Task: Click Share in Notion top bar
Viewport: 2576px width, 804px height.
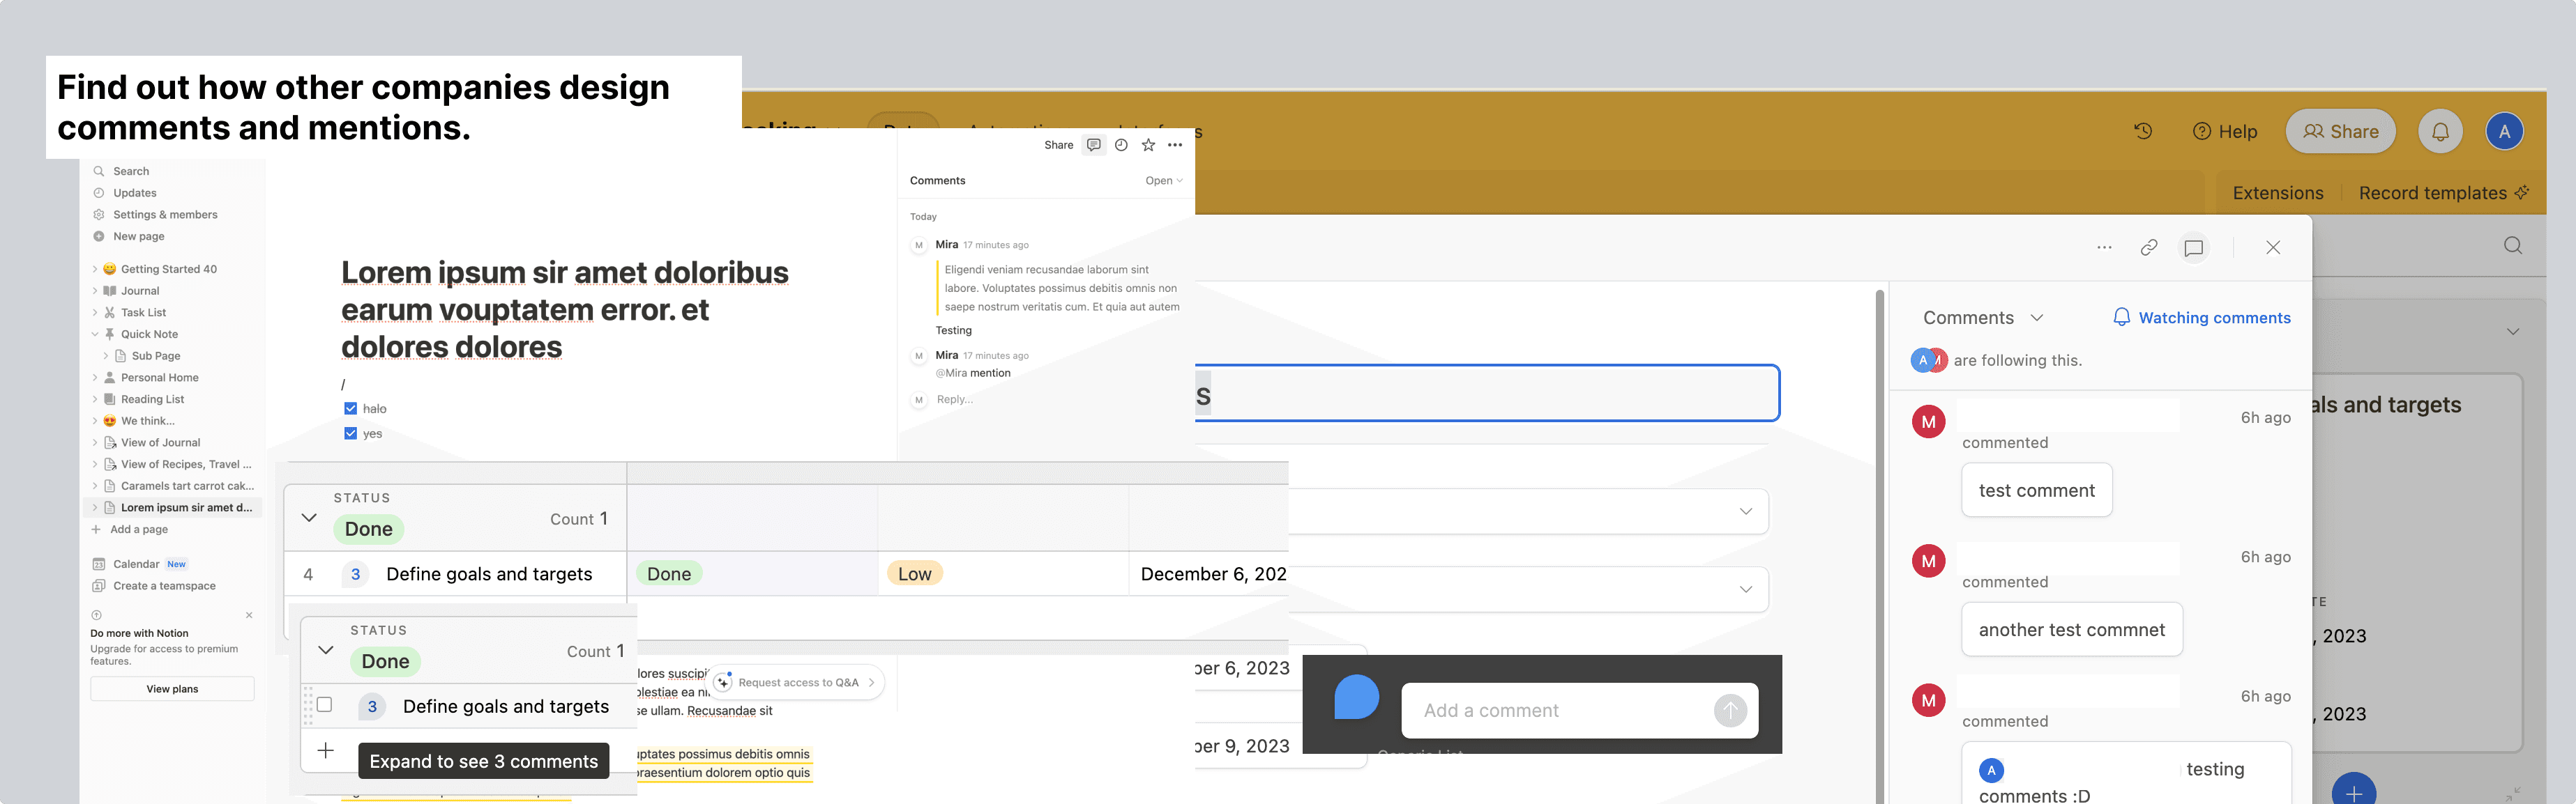Action: click(1058, 145)
